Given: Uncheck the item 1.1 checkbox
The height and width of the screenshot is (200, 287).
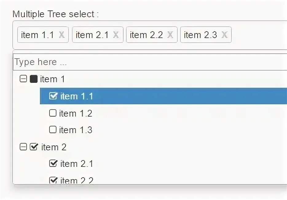Looking at the screenshot, I should coord(53,96).
